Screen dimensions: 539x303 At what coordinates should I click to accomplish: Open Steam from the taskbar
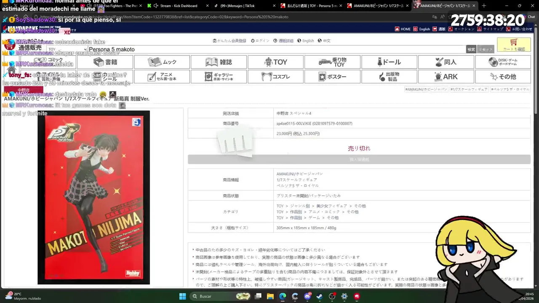(x=320, y=296)
